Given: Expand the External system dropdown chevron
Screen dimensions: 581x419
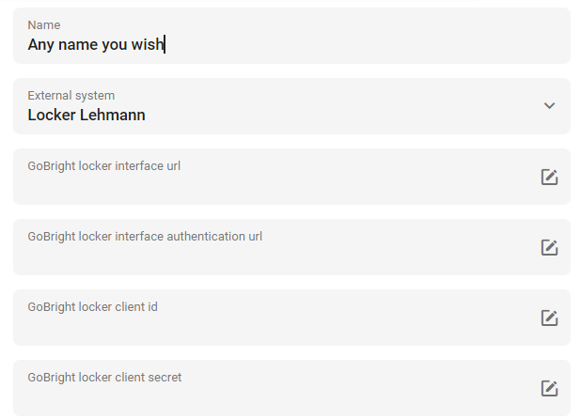Looking at the screenshot, I should (x=549, y=106).
